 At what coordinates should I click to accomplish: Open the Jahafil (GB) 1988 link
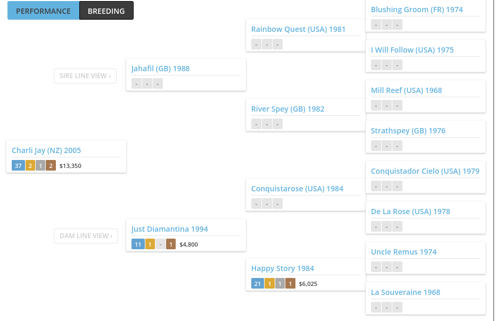(x=160, y=69)
